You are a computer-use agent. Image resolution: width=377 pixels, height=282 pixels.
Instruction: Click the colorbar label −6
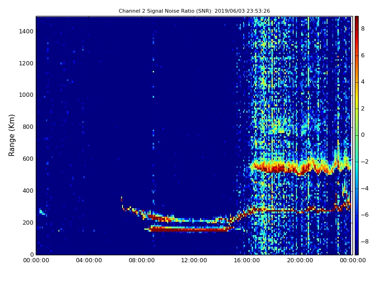(x=365, y=215)
